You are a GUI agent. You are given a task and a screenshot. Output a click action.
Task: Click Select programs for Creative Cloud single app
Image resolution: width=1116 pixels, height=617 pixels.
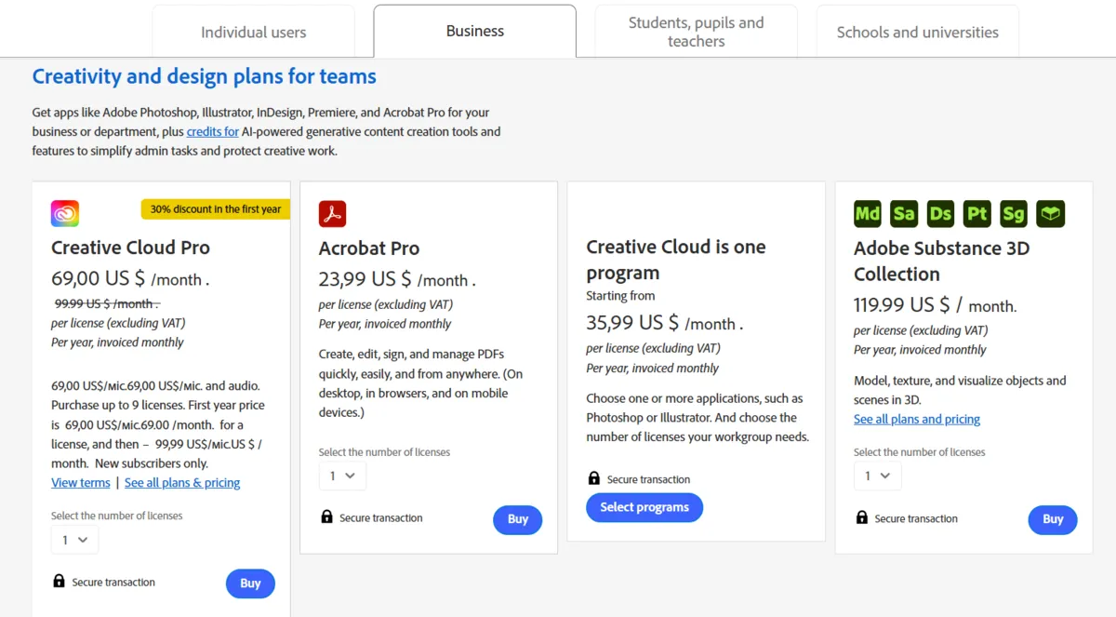tap(644, 507)
